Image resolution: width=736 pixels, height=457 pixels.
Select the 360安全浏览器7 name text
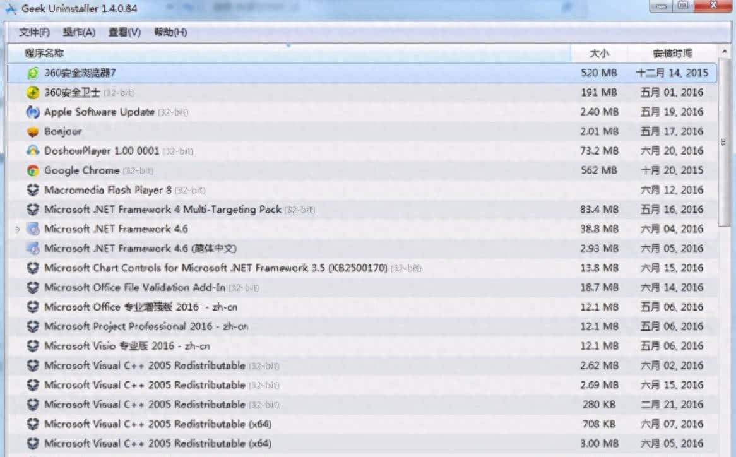80,73
